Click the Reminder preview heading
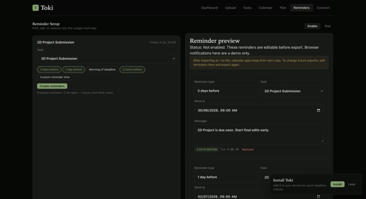Image resolution: width=366 pixels, height=199 pixels. pos(215,41)
